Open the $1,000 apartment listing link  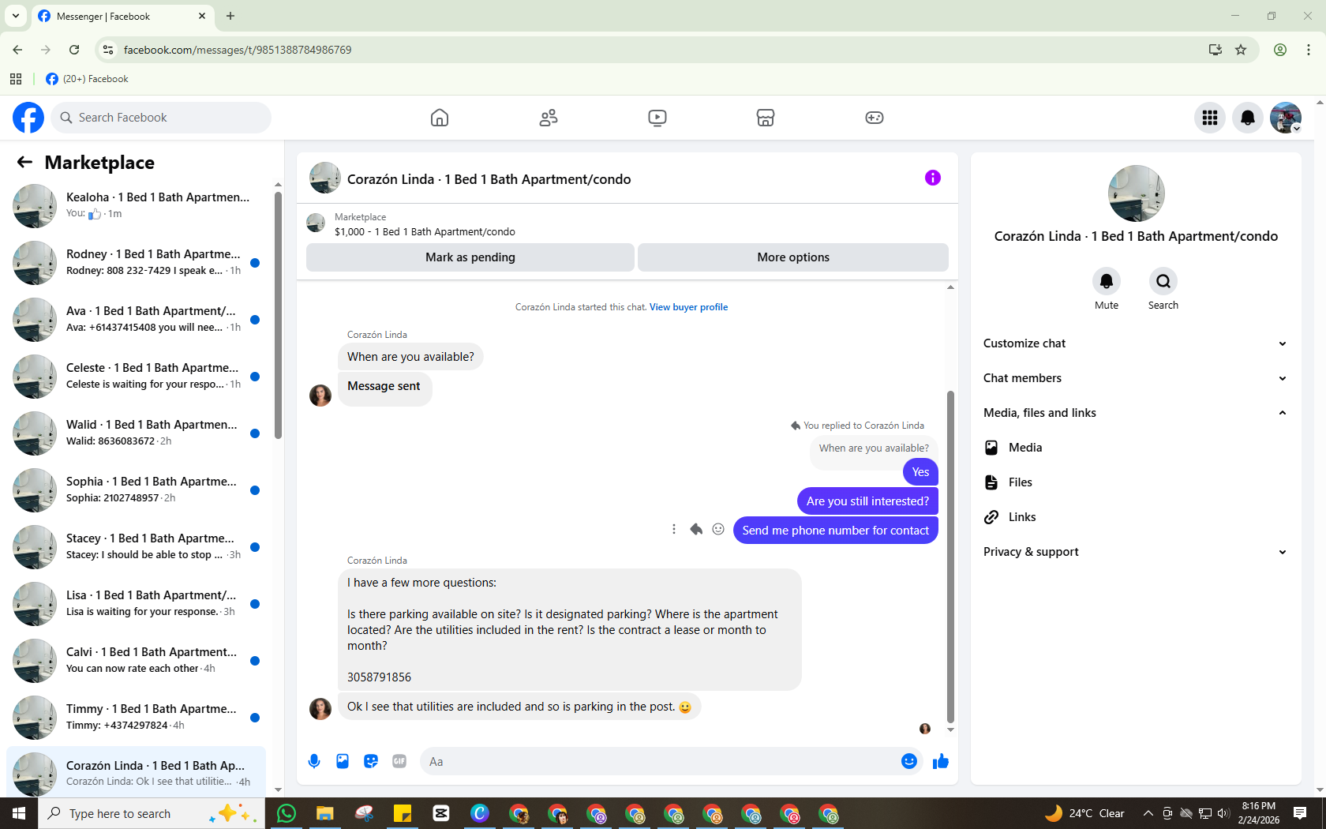[x=425, y=231]
